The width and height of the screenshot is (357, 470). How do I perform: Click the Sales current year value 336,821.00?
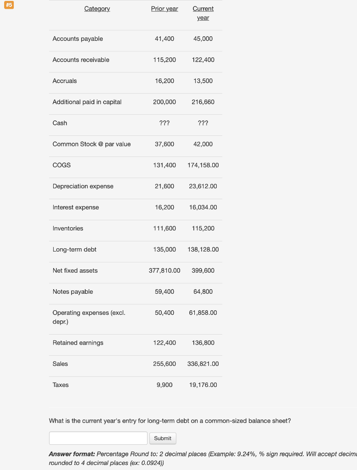point(202,364)
